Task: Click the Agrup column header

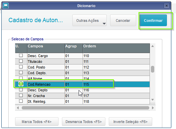Action: pos(74,48)
